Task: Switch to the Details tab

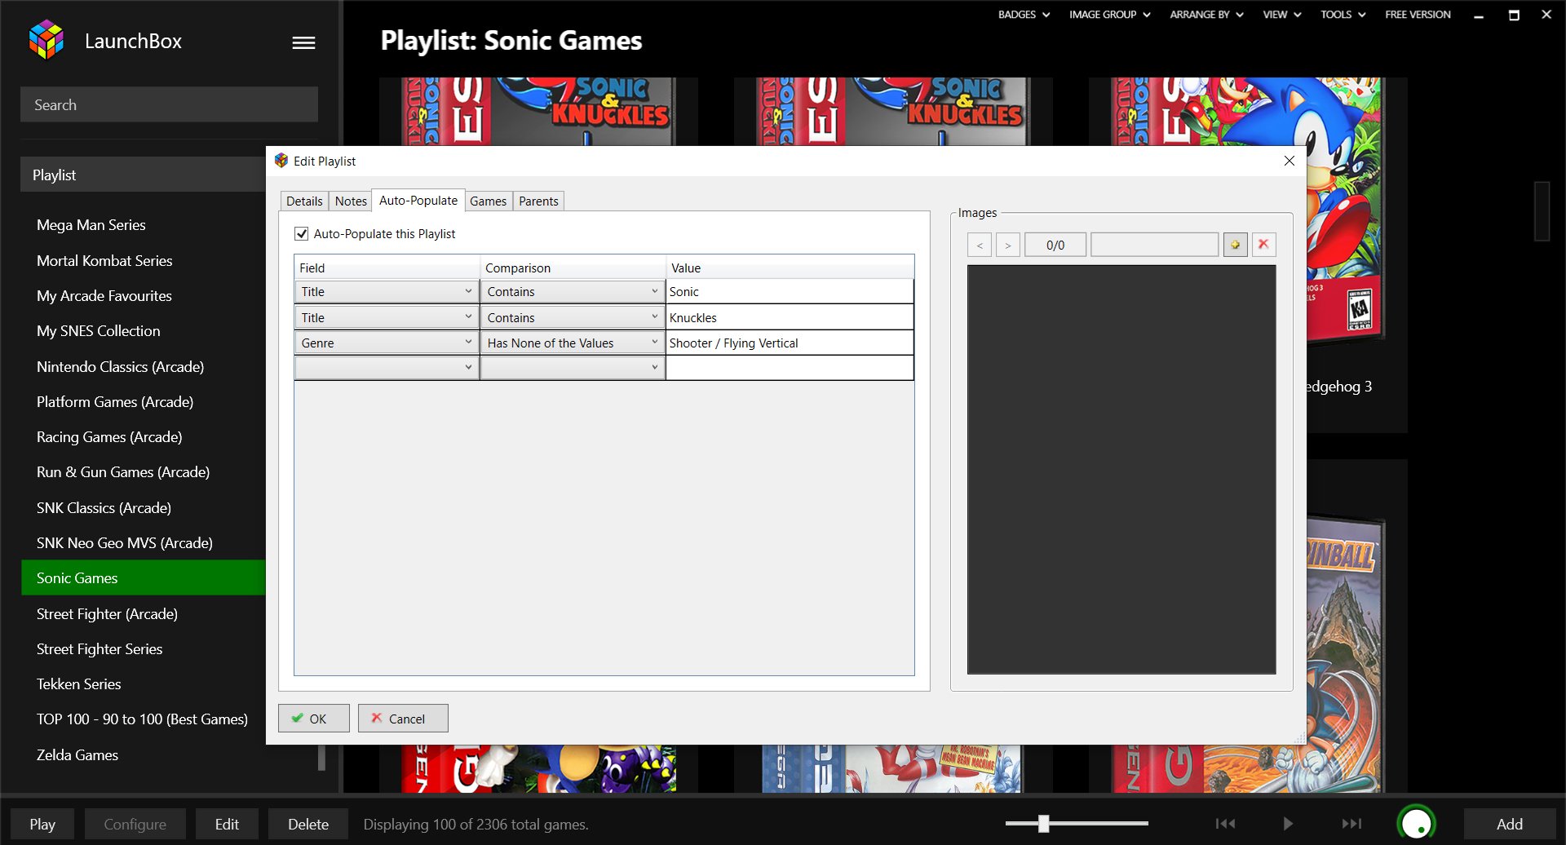Action: coord(304,201)
